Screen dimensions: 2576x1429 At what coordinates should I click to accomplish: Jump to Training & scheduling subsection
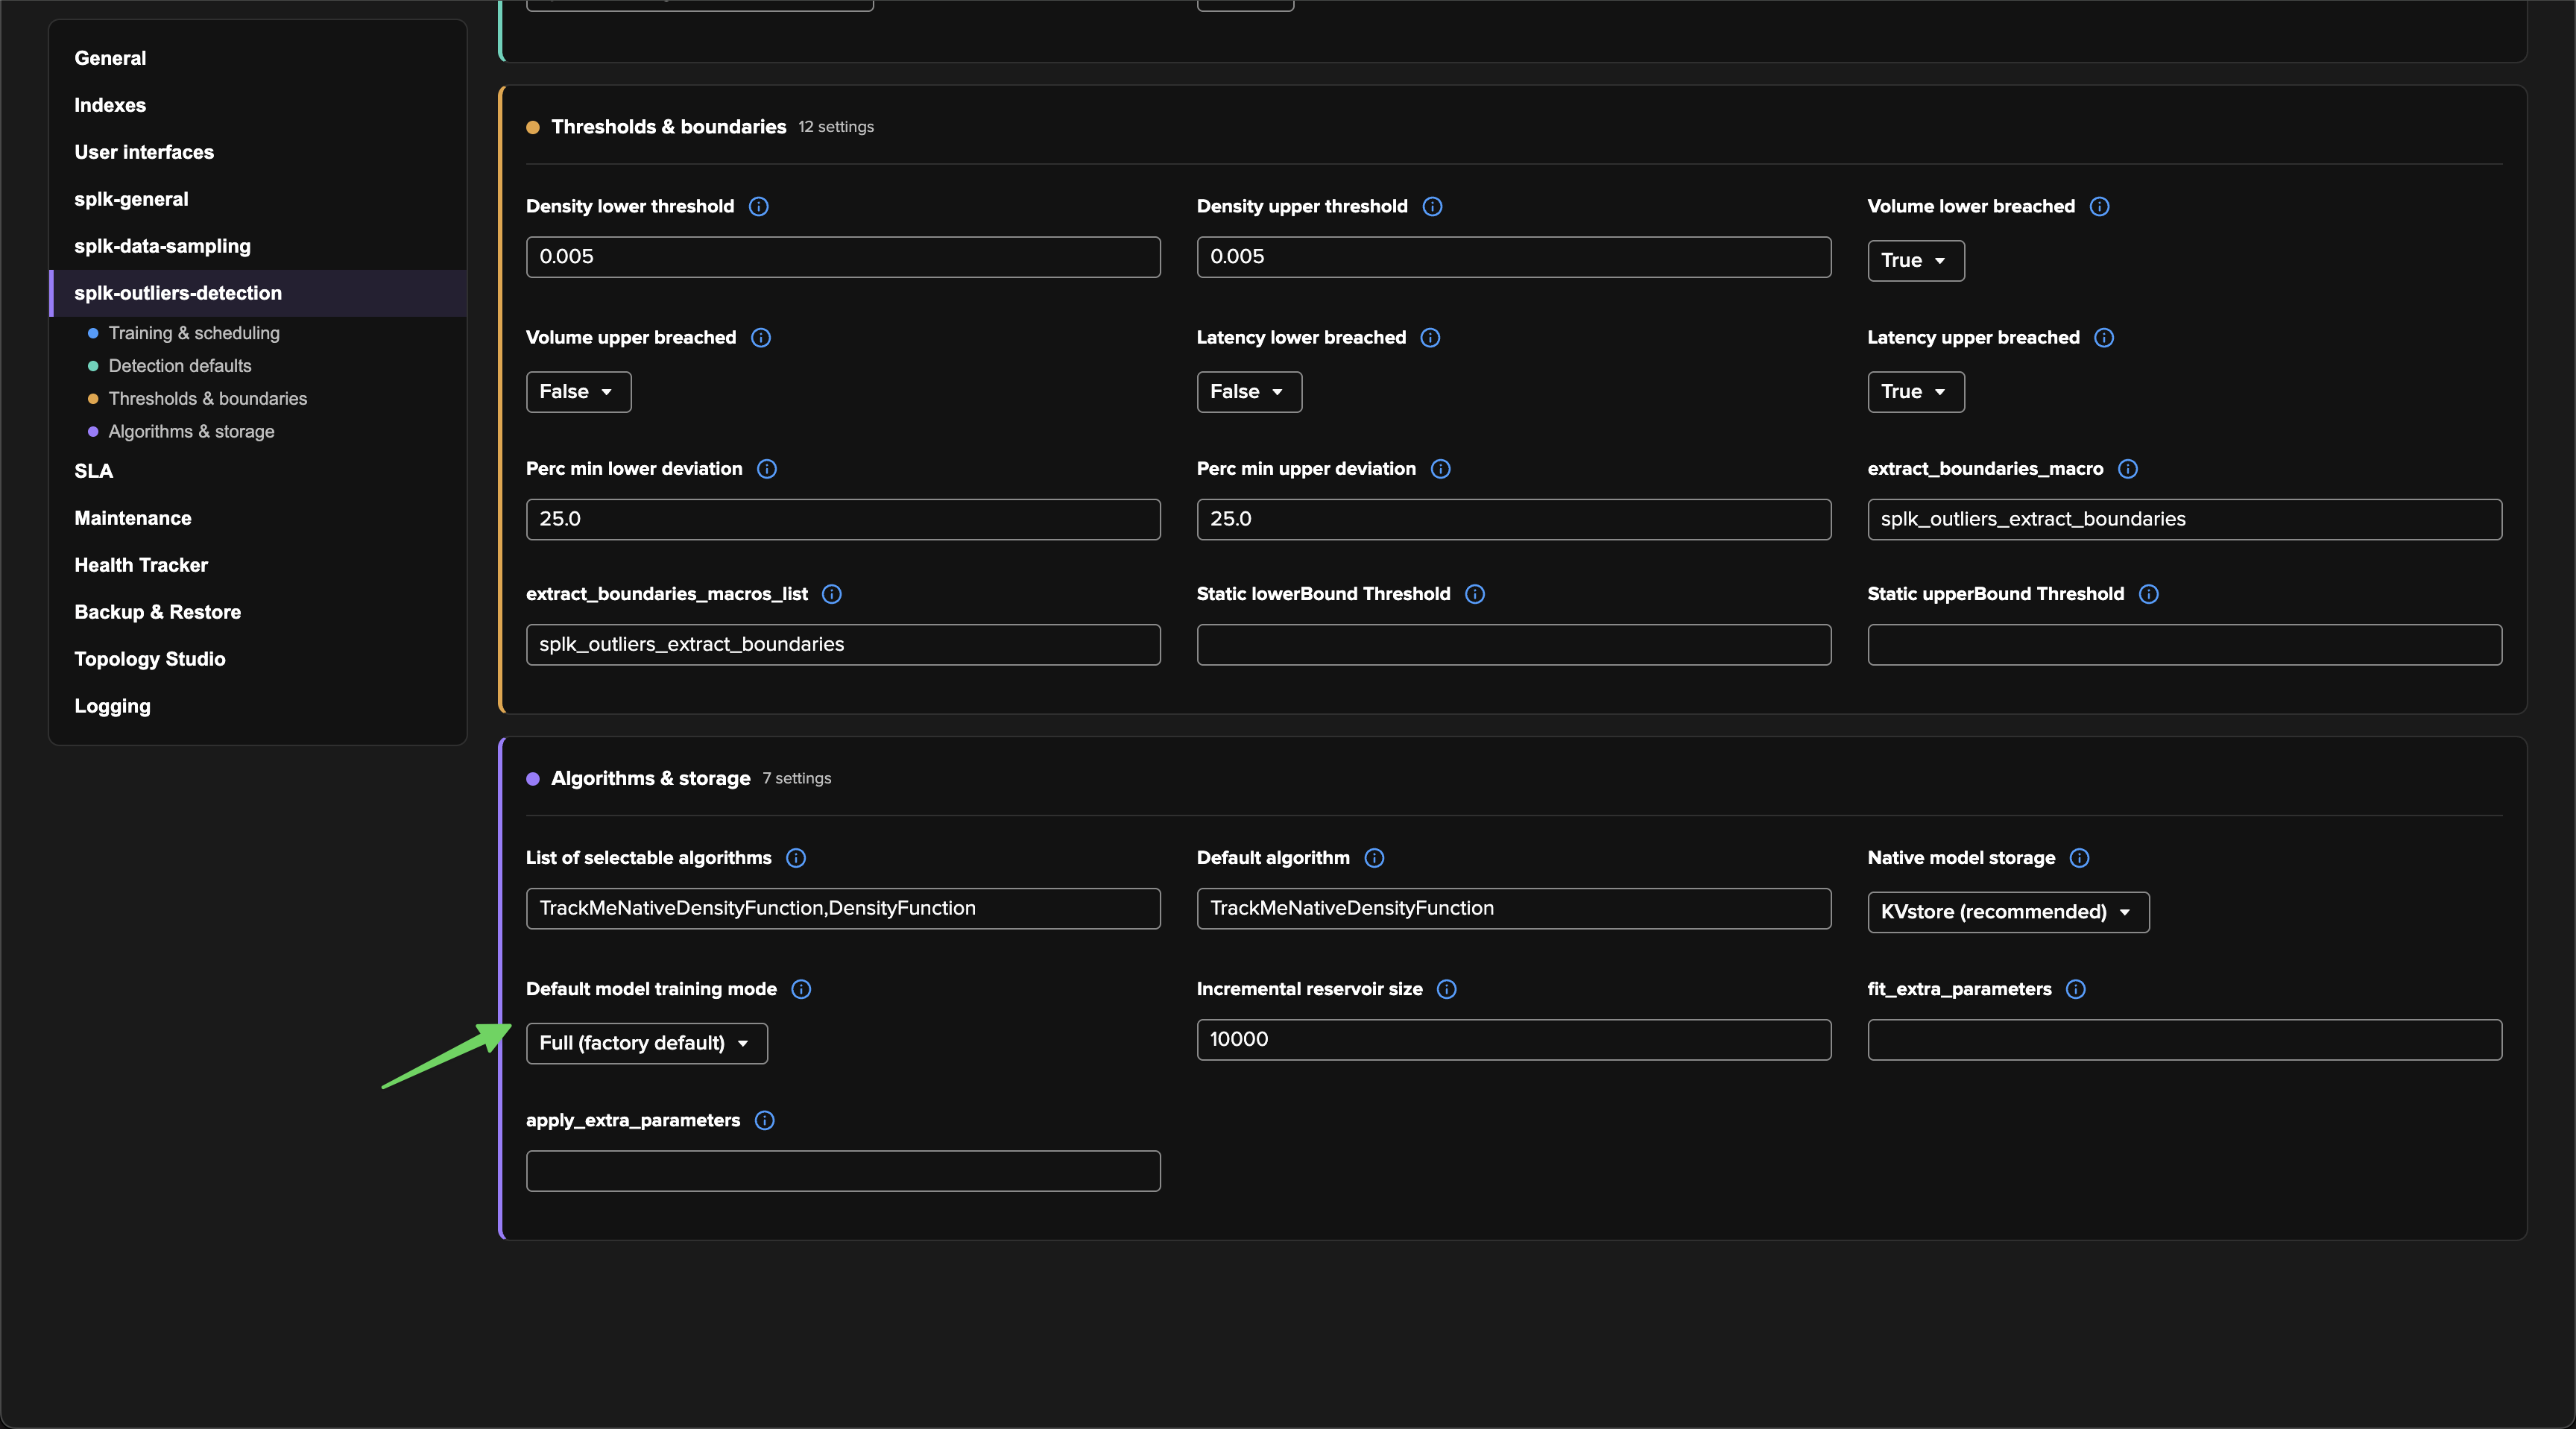tap(194, 333)
